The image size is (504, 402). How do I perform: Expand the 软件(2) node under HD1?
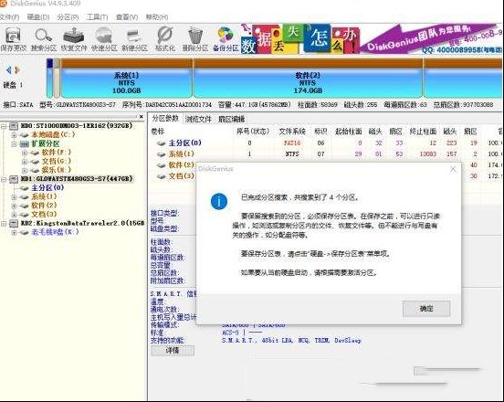pos(14,206)
